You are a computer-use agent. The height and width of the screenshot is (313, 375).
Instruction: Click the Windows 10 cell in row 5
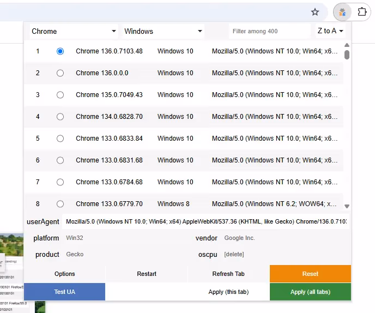pos(176,139)
